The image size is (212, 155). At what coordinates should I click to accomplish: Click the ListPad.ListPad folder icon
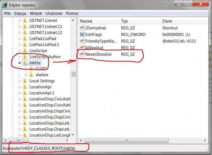(x=25, y=39)
